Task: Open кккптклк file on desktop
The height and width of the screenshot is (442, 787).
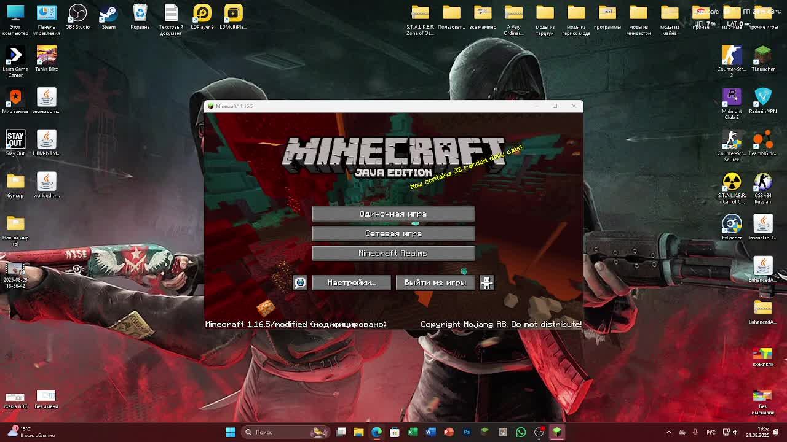Action: pos(763,357)
